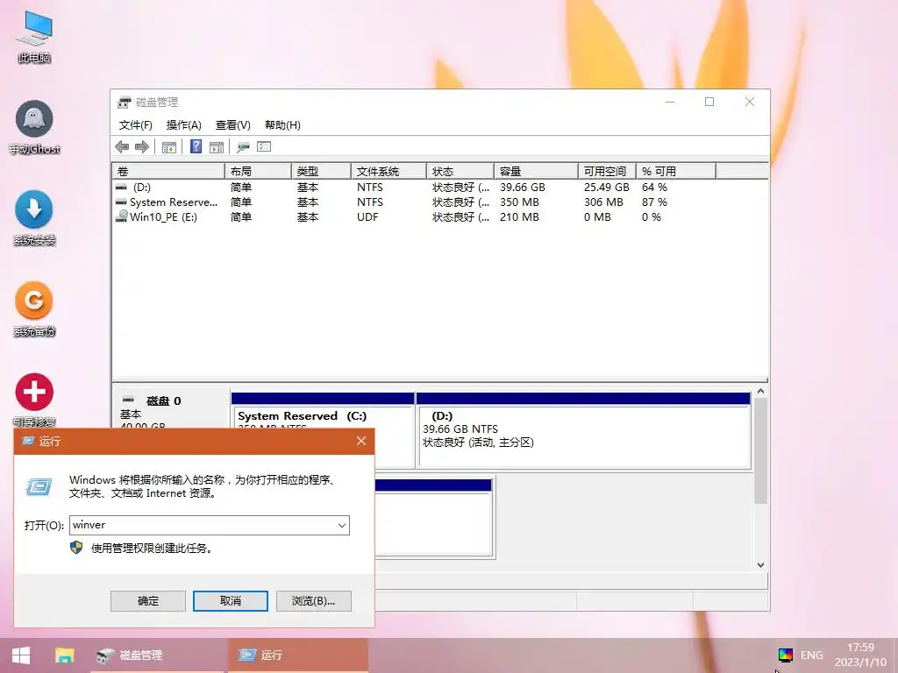Select the System Reserved (C:) partition block

pyautogui.click(x=323, y=418)
